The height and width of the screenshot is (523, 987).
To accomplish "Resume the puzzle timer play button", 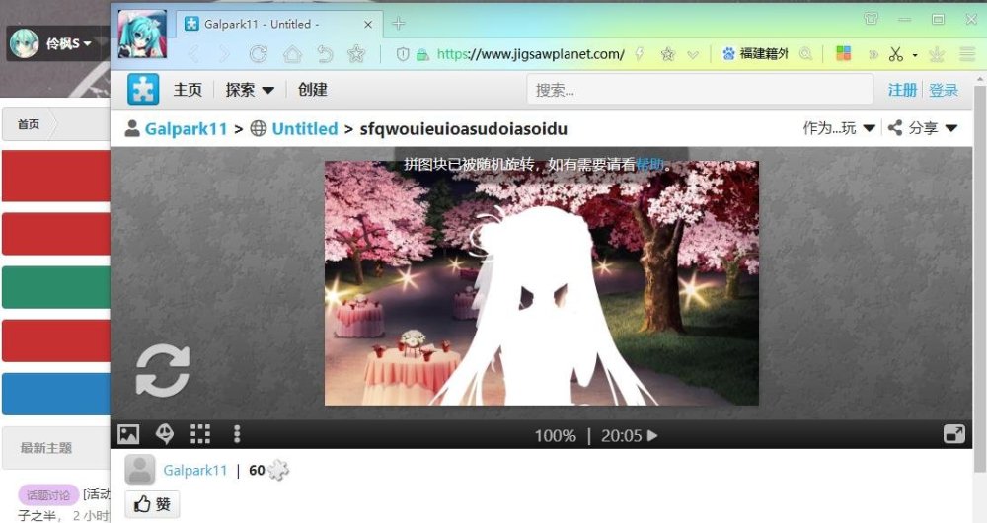I will coord(652,435).
